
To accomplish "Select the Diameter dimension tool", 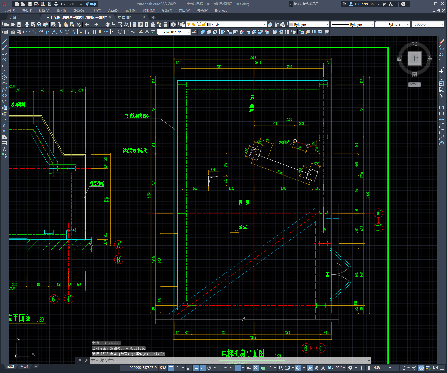I will (x=67, y=32).
